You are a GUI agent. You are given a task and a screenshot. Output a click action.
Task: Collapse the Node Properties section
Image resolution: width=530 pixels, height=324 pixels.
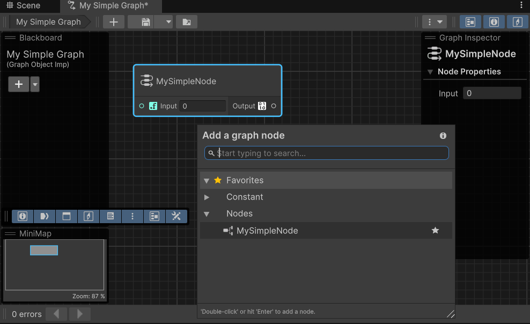click(x=429, y=71)
